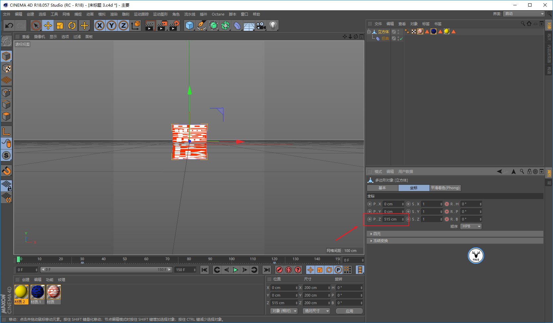The height and width of the screenshot is (323, 553).
Task: Open the spline pen tool
Action: (x=201, y=25)
